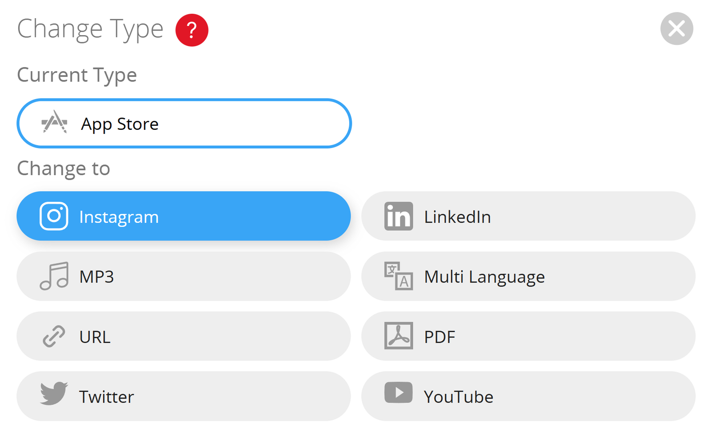Image resolution: width=711 pixels, height=438 pixels.
Task: Click the Multi Language translate icon
Action: 398,276
